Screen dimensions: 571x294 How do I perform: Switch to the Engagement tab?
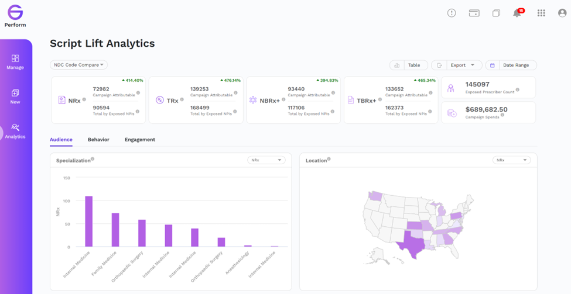(140, 140)
